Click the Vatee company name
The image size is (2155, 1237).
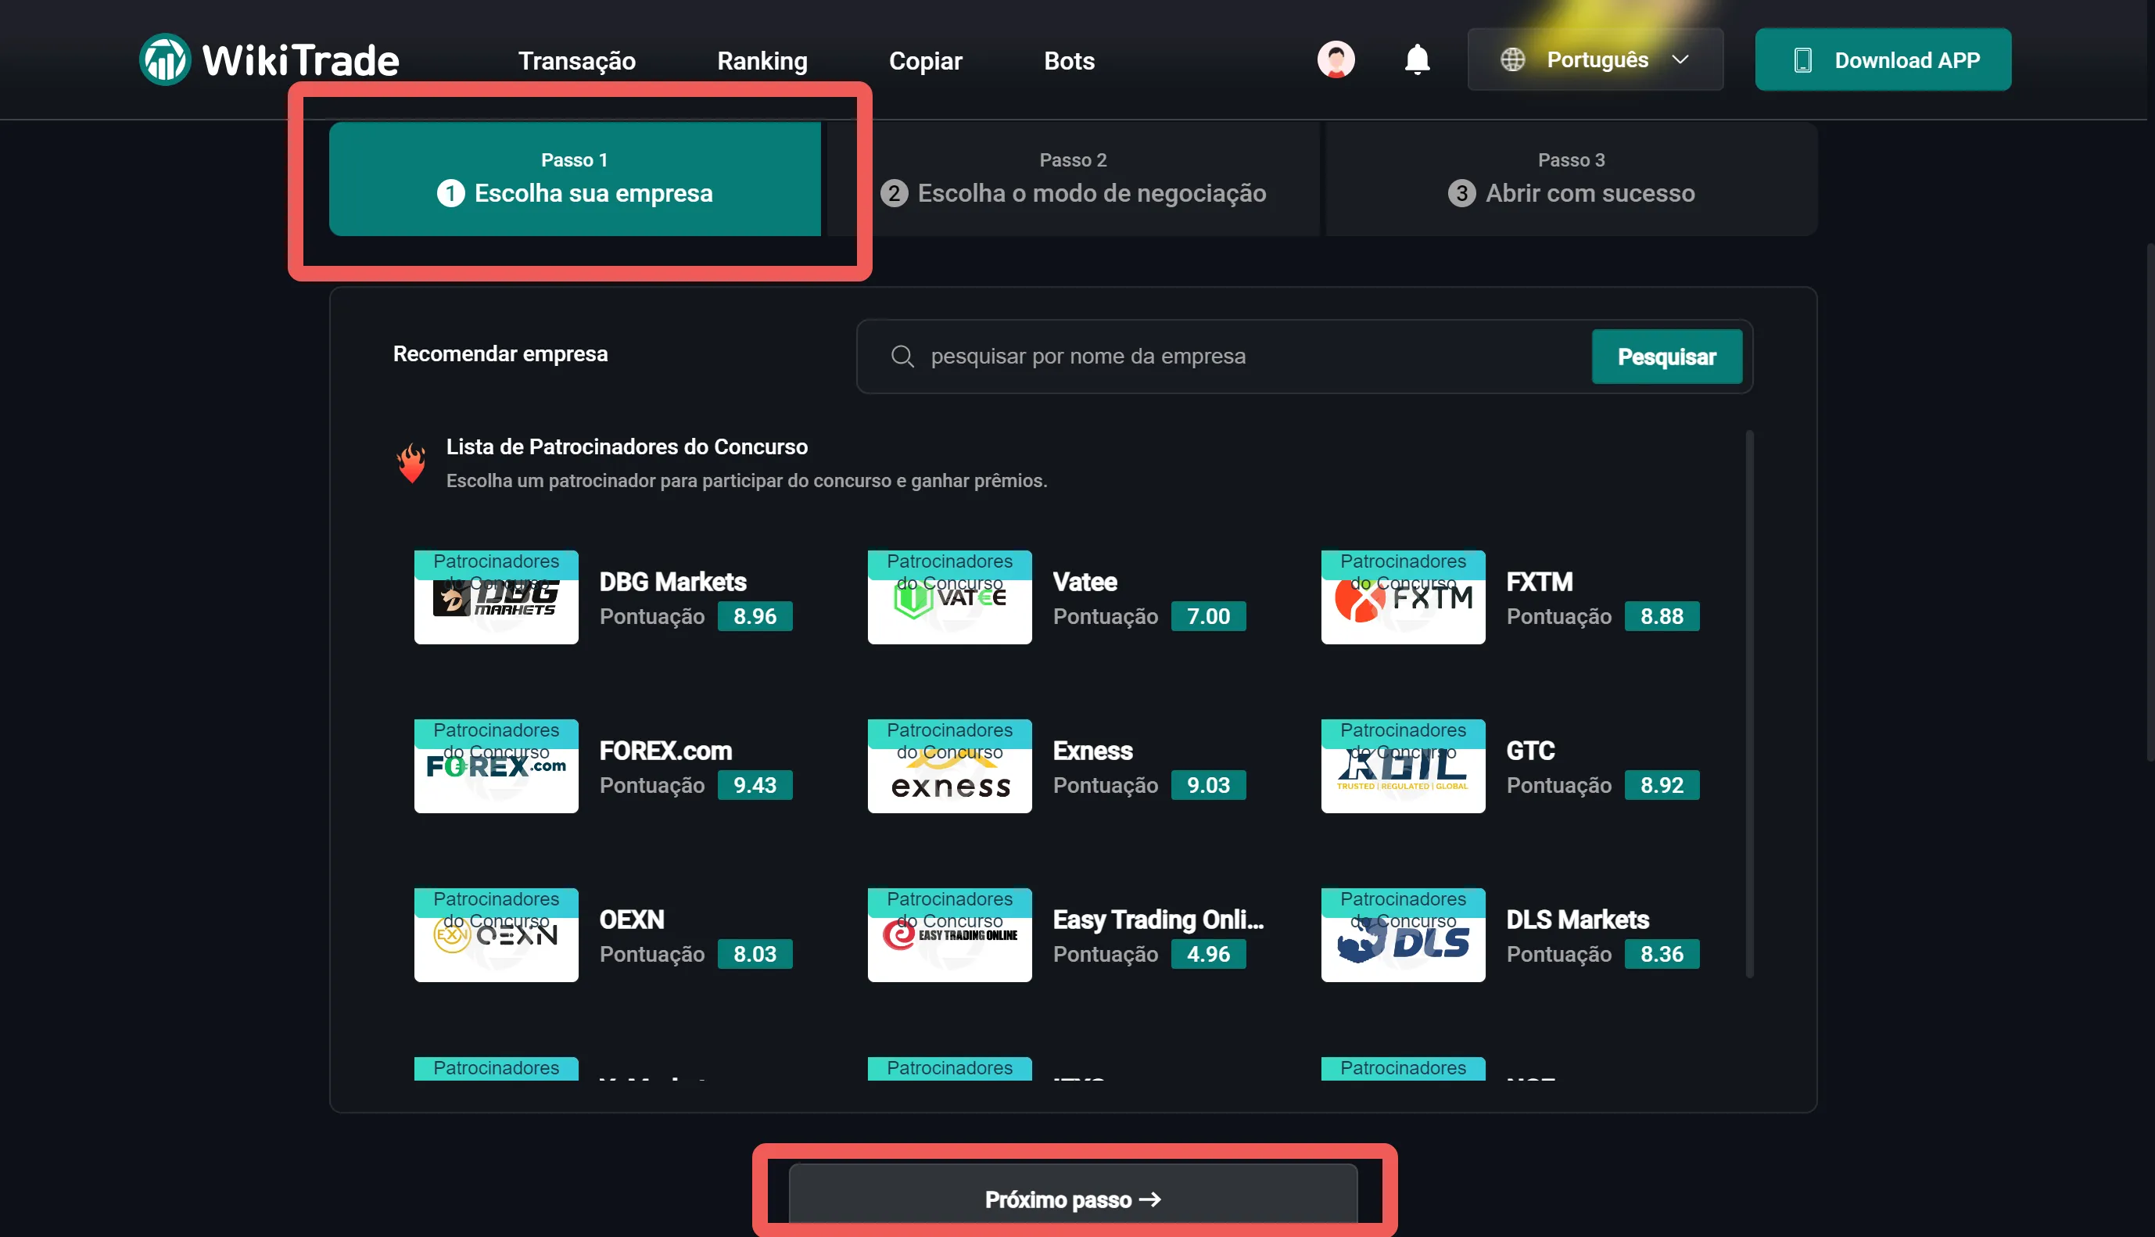1085,582
